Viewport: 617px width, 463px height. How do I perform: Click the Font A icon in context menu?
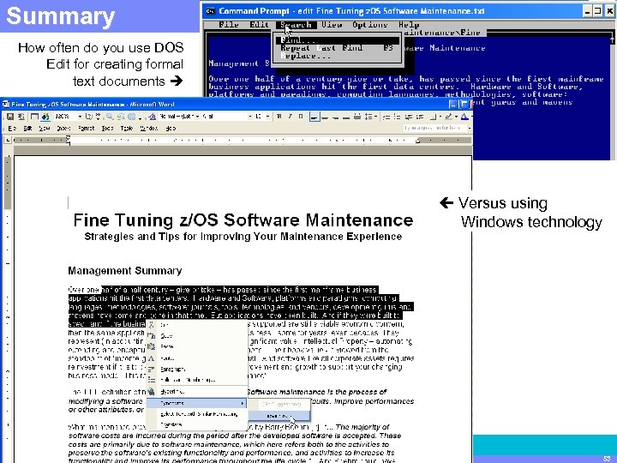click(152, 358)
